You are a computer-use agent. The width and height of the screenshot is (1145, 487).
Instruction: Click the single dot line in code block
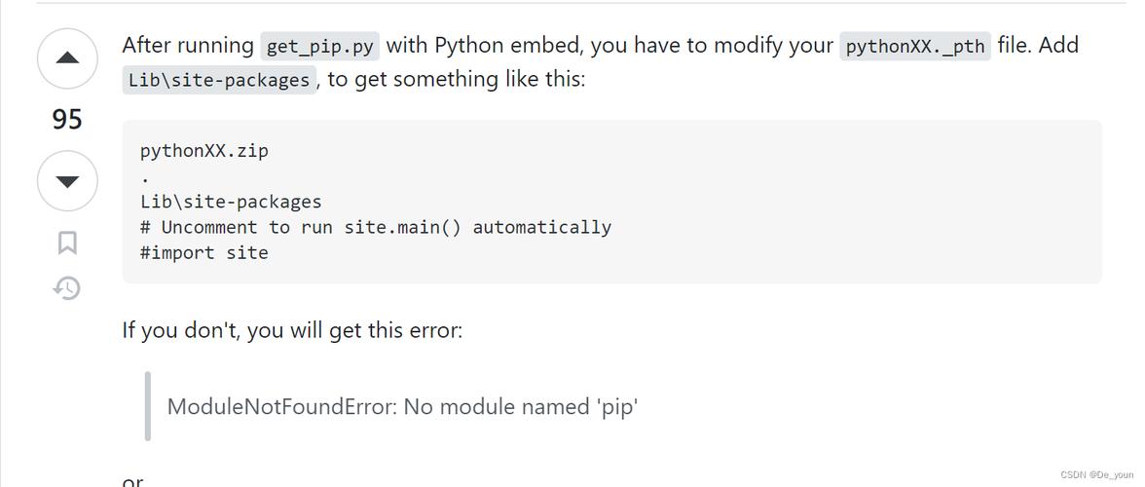point(145,177)
